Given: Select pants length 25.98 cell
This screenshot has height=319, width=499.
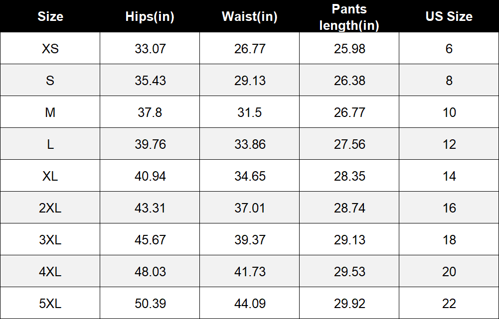Looking at the screenshot, I should coord(349,49).
